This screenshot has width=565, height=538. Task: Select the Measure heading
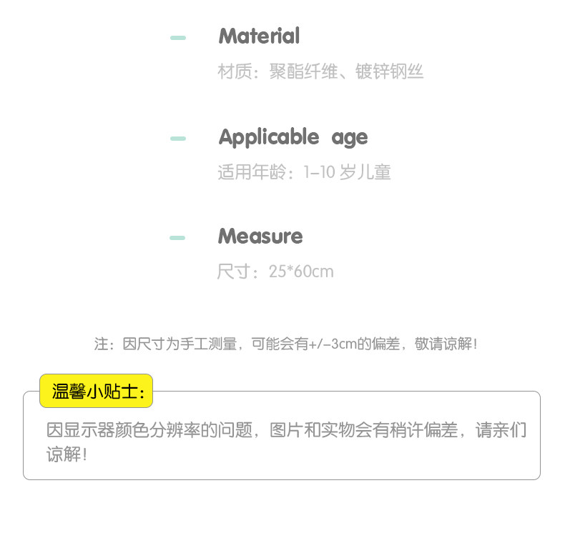(260, 236)
